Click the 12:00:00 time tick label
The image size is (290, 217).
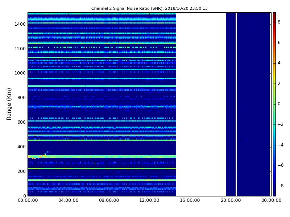click(149, 200)
